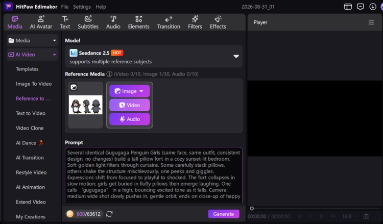The height and width of the screenshot is (224, 383).
Task: Click the HOT badge beside Seedance 2.5
Action: click(x=117, y=53)
